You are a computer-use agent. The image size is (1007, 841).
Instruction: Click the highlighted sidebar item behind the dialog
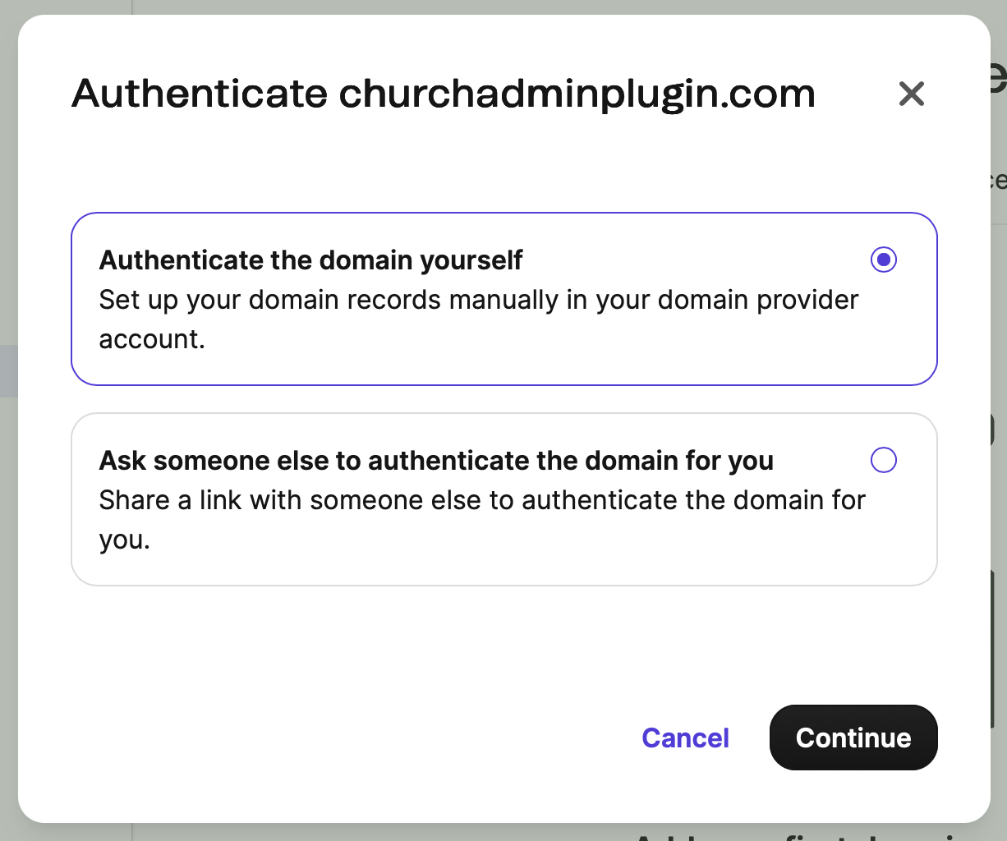click(x=8, y=371)
